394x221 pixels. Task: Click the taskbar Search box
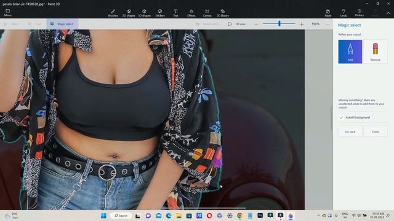121,215
